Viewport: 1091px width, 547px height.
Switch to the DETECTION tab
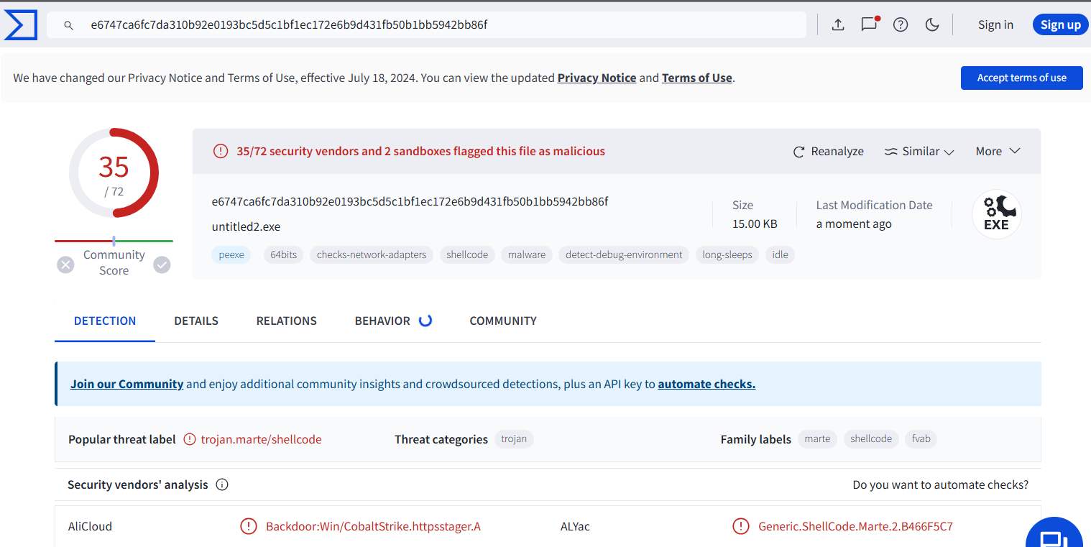click(105, 321)
